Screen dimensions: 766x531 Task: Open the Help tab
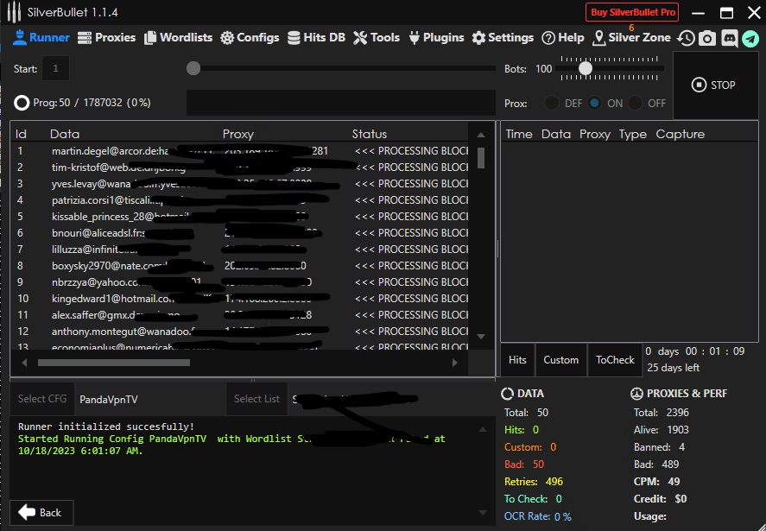(x=563, y=38)
